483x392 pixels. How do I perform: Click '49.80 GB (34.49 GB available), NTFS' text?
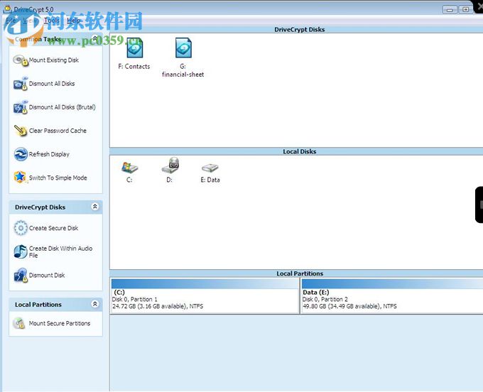click(350, 306)
